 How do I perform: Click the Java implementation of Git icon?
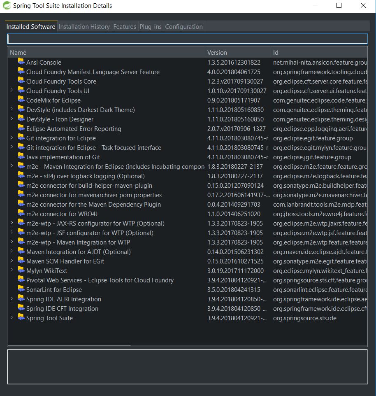[x=21, y=156]
